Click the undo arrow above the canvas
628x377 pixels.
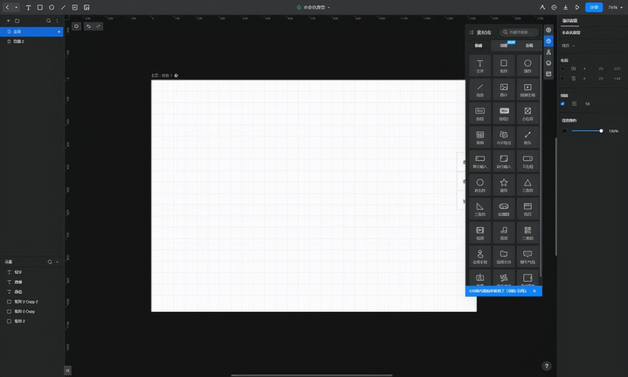pos(88,26)
